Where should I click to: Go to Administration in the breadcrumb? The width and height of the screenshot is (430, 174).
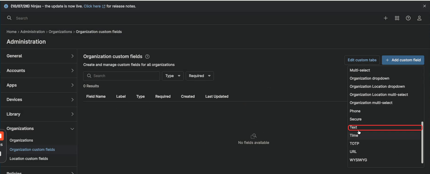tap(33, 32)
